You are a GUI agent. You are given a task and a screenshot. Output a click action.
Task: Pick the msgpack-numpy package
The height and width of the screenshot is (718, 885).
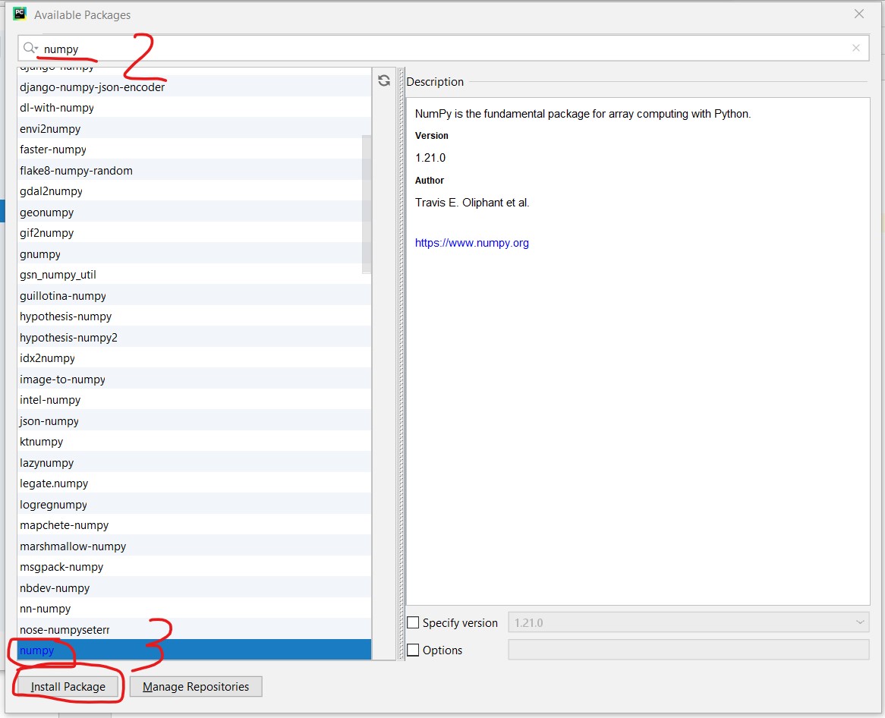[x=194, y=567]
